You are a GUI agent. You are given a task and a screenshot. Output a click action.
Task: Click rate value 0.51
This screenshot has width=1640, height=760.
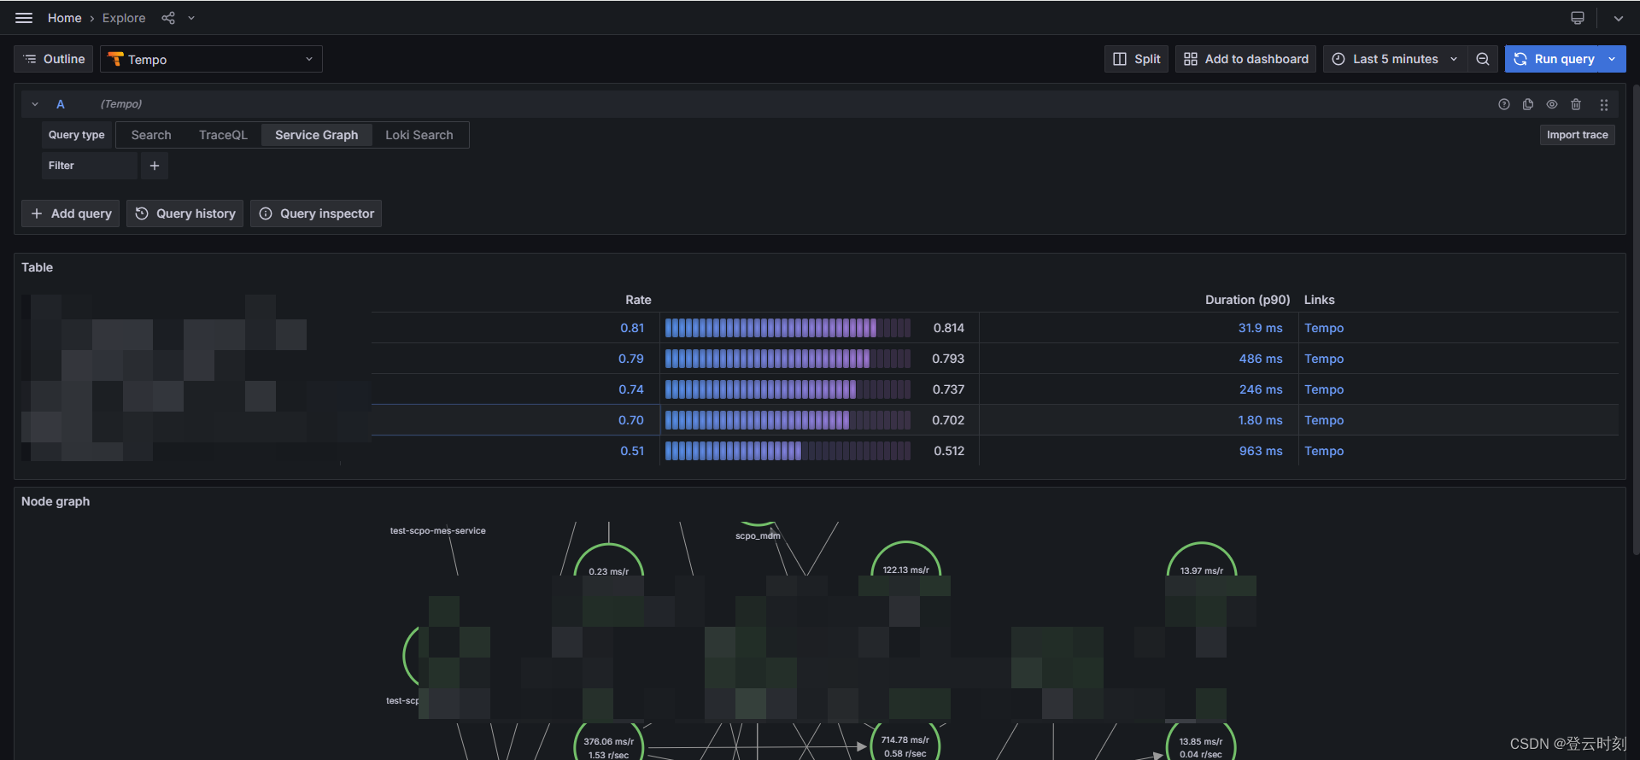[x=632, y=451]
